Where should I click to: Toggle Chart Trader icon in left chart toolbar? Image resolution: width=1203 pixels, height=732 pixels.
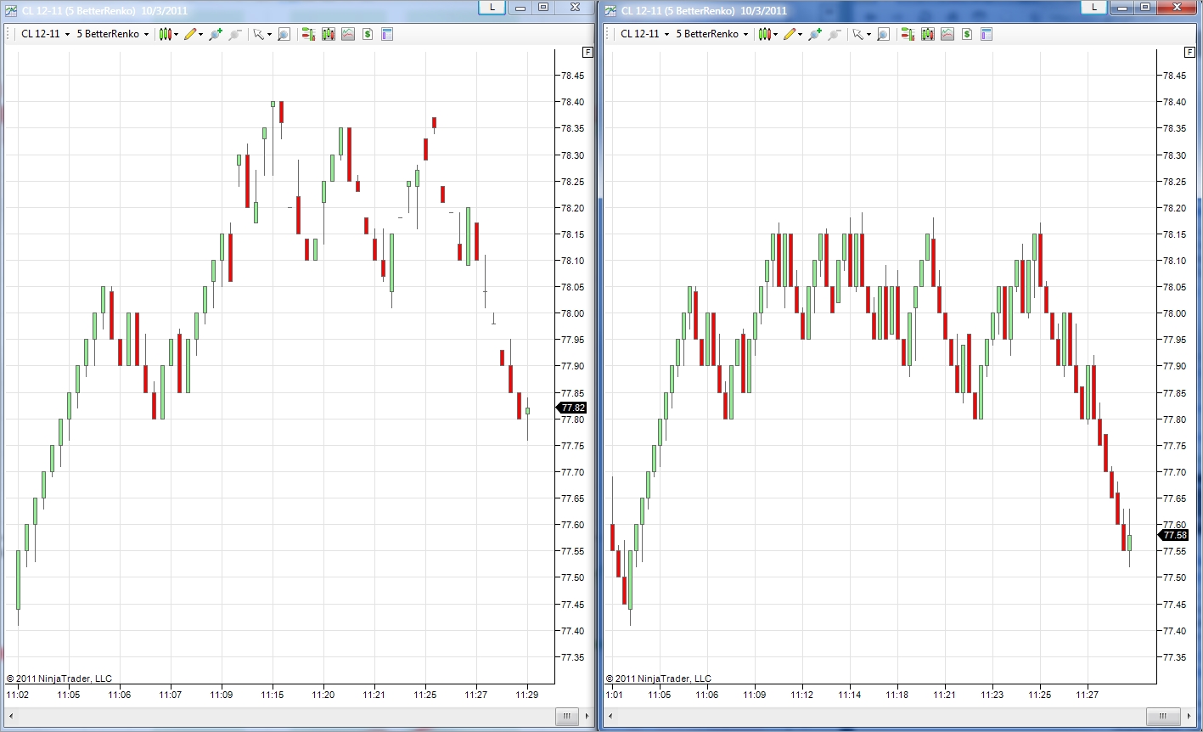coord(308,34)
